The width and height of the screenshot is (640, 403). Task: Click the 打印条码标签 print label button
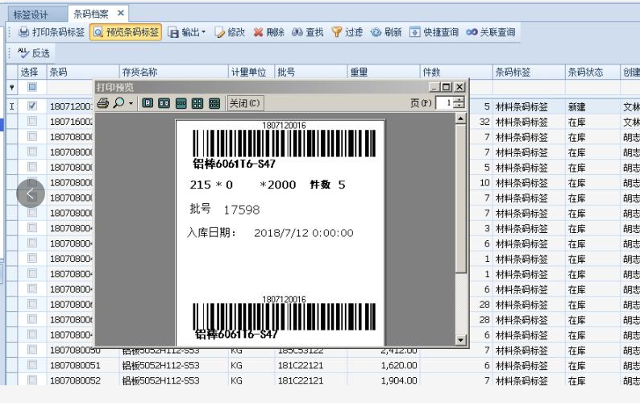point(52,32)
